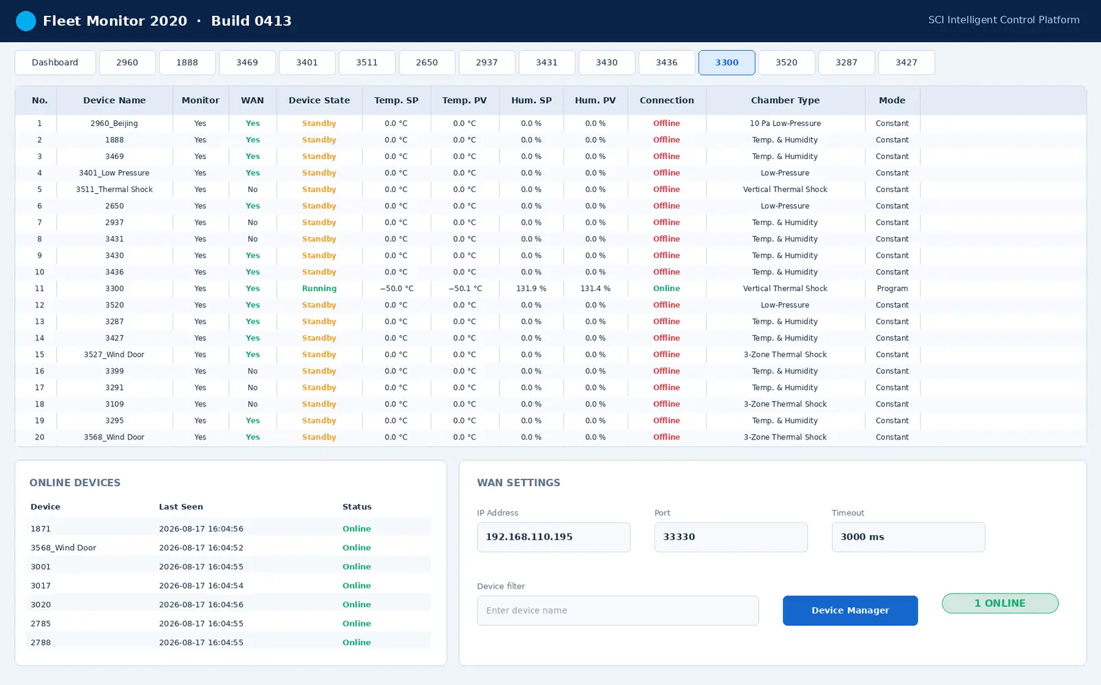Click the −50.1 °C Temp. PV value
This screenshot has height=685, width=1101.
click(465, 289)
